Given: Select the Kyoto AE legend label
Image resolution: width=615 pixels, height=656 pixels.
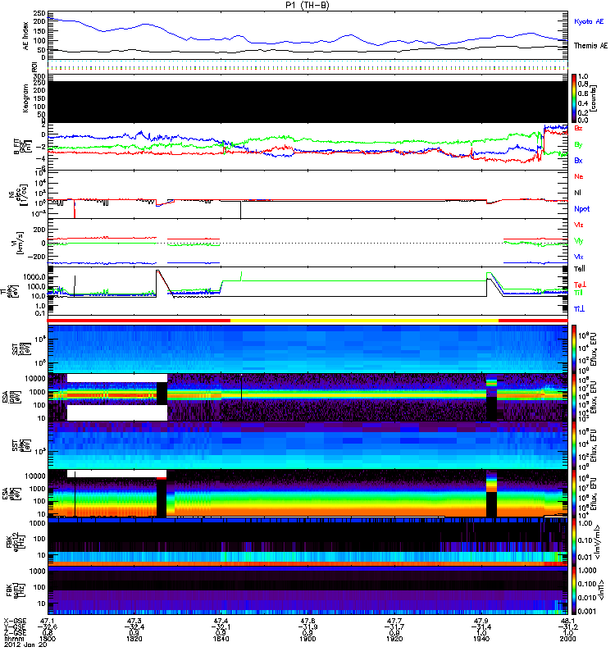Looking at the screenshot, I should 589,22.
